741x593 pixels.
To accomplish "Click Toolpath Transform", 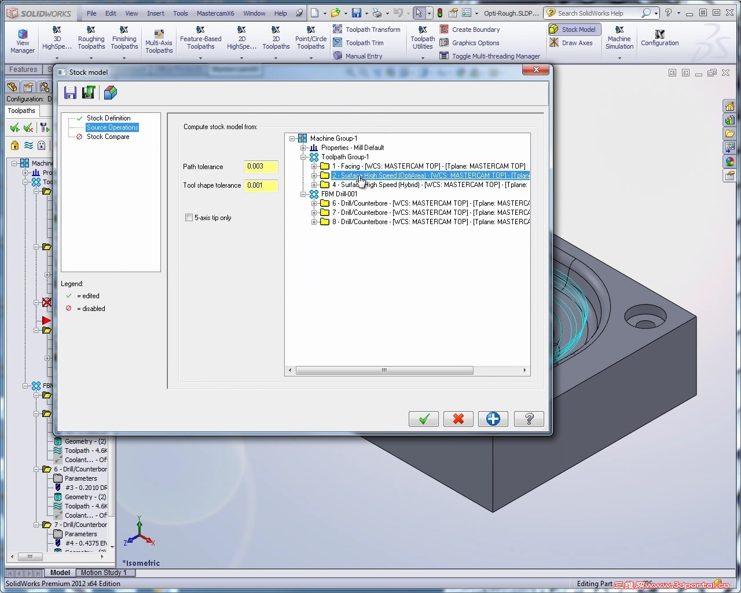I will click(366, 30).
